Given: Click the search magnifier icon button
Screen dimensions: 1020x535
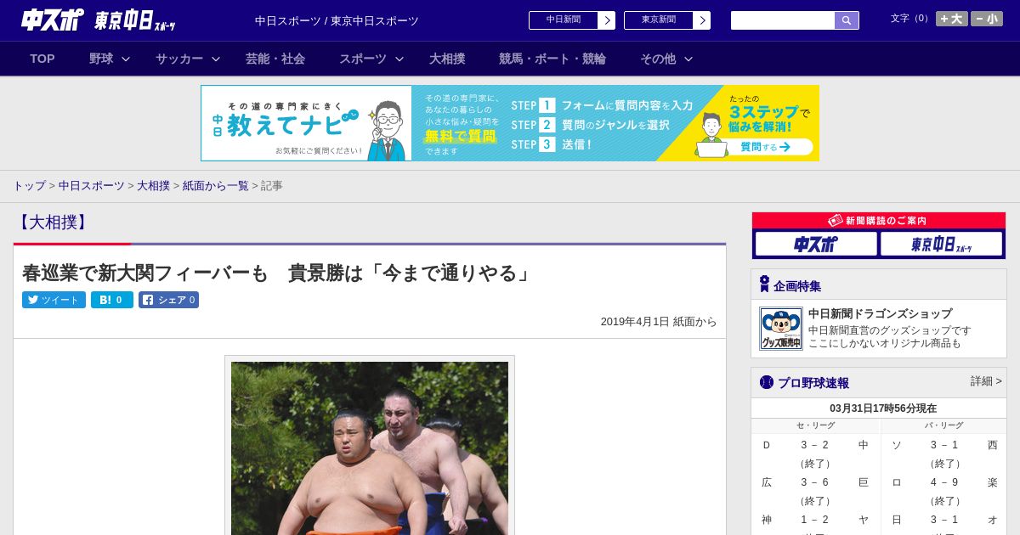Looking at the screenshot, I should (x=847, y=20).
